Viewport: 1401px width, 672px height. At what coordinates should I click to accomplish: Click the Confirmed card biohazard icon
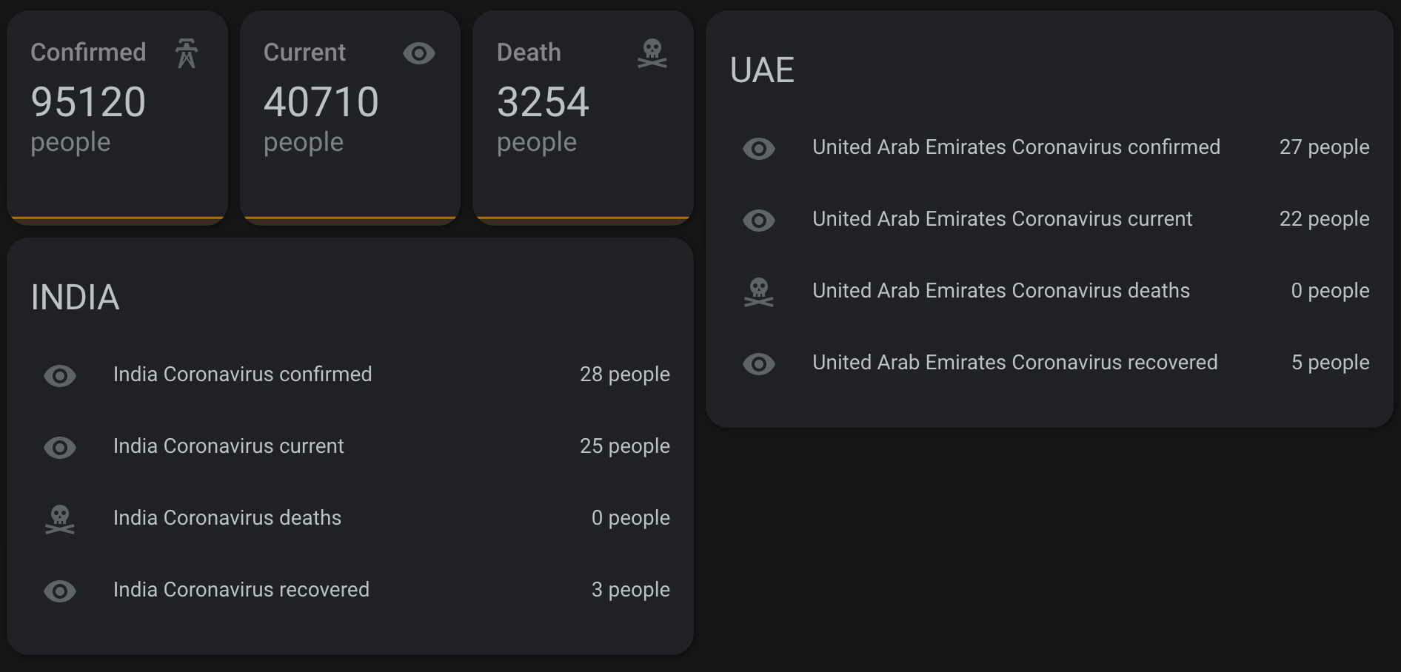pos(187,53)
